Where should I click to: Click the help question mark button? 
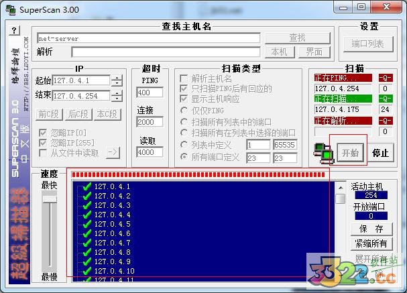point(14,31)
